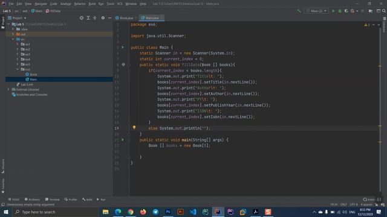This screenshot has height=217, width=387.
Task: Collapse the src folder
Action: tap(13, 39)
